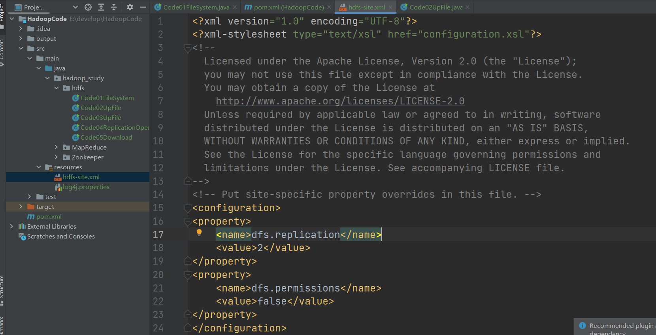Click the log4j.properties file icon

pyautogui.click(x=58, y=187)
